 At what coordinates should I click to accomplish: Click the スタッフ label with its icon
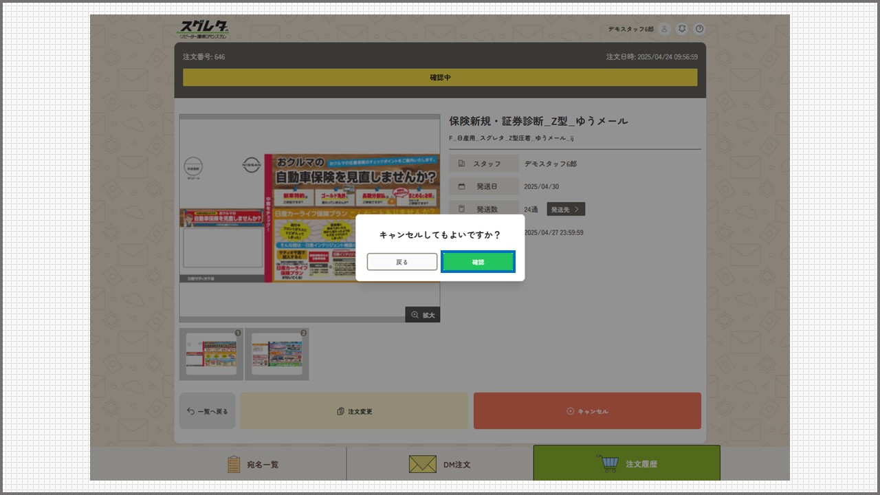(x=484, y=164)
